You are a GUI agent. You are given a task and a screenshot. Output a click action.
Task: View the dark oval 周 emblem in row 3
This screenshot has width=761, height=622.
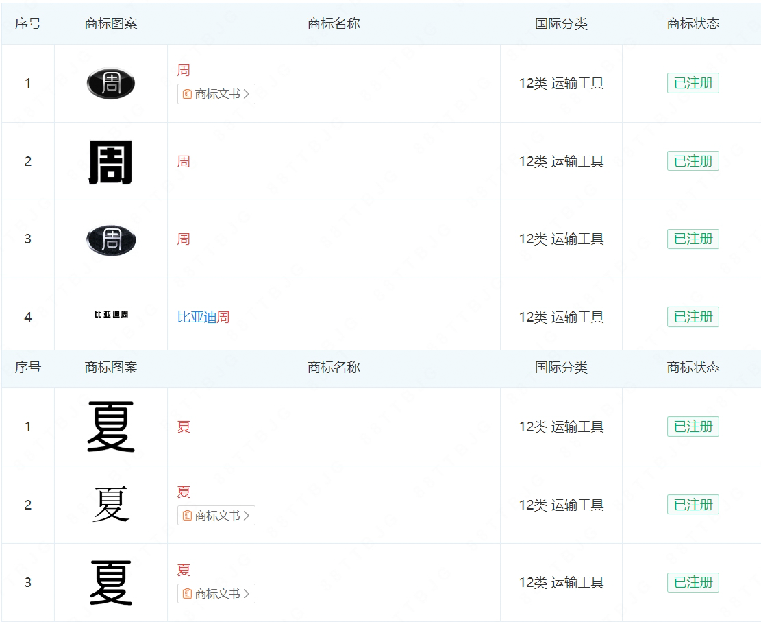pos(111,240)
